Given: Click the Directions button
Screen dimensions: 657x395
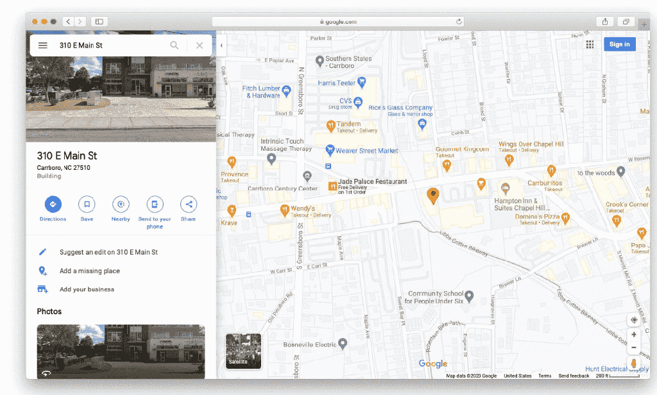Looking at the screenshot, I should tap(53, 204).
